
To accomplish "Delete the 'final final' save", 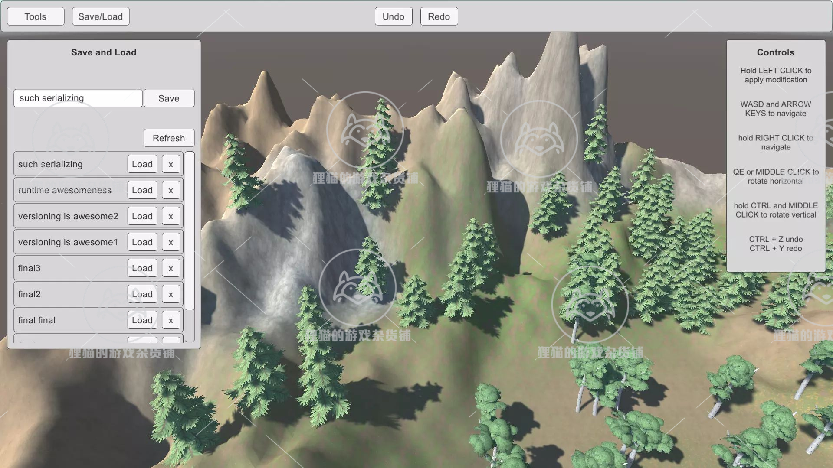I will click(x=171, y=320).
